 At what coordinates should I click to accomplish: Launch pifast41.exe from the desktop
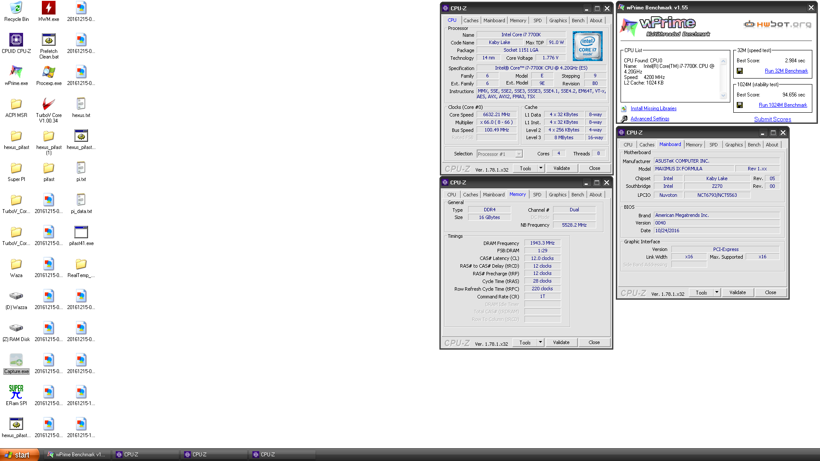point(81,236)
